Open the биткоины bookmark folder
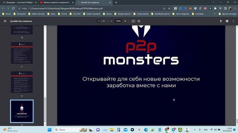This screenshot has height=133, width=238. (20, 14)
